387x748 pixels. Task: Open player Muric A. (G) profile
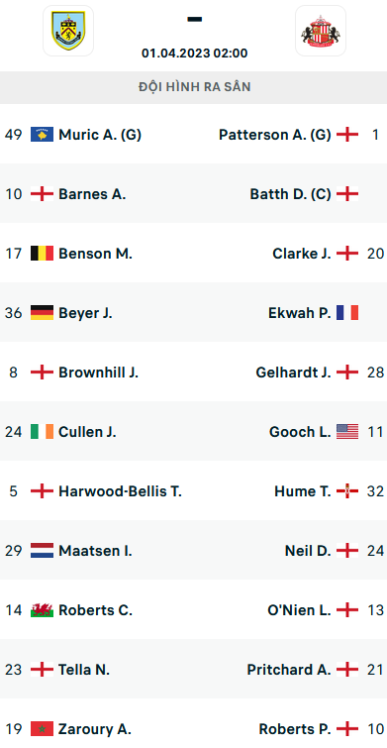coord(100,135)
